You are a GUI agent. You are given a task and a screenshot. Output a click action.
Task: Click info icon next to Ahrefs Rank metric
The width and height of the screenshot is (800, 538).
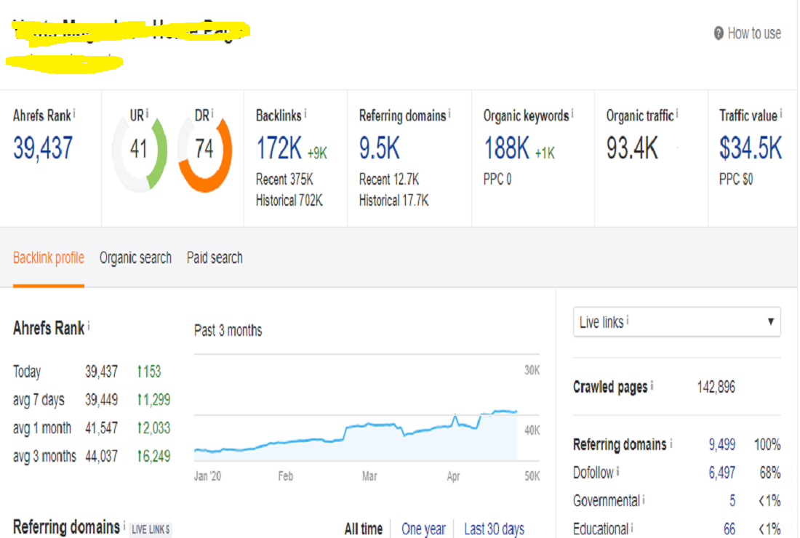[x=75, y=114]
